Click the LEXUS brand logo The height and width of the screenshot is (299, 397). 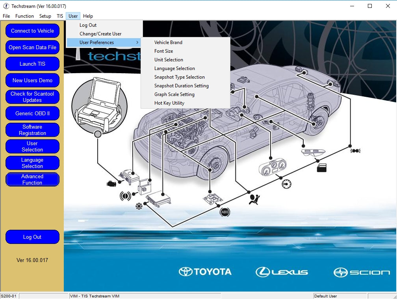[x=282, y=271]
